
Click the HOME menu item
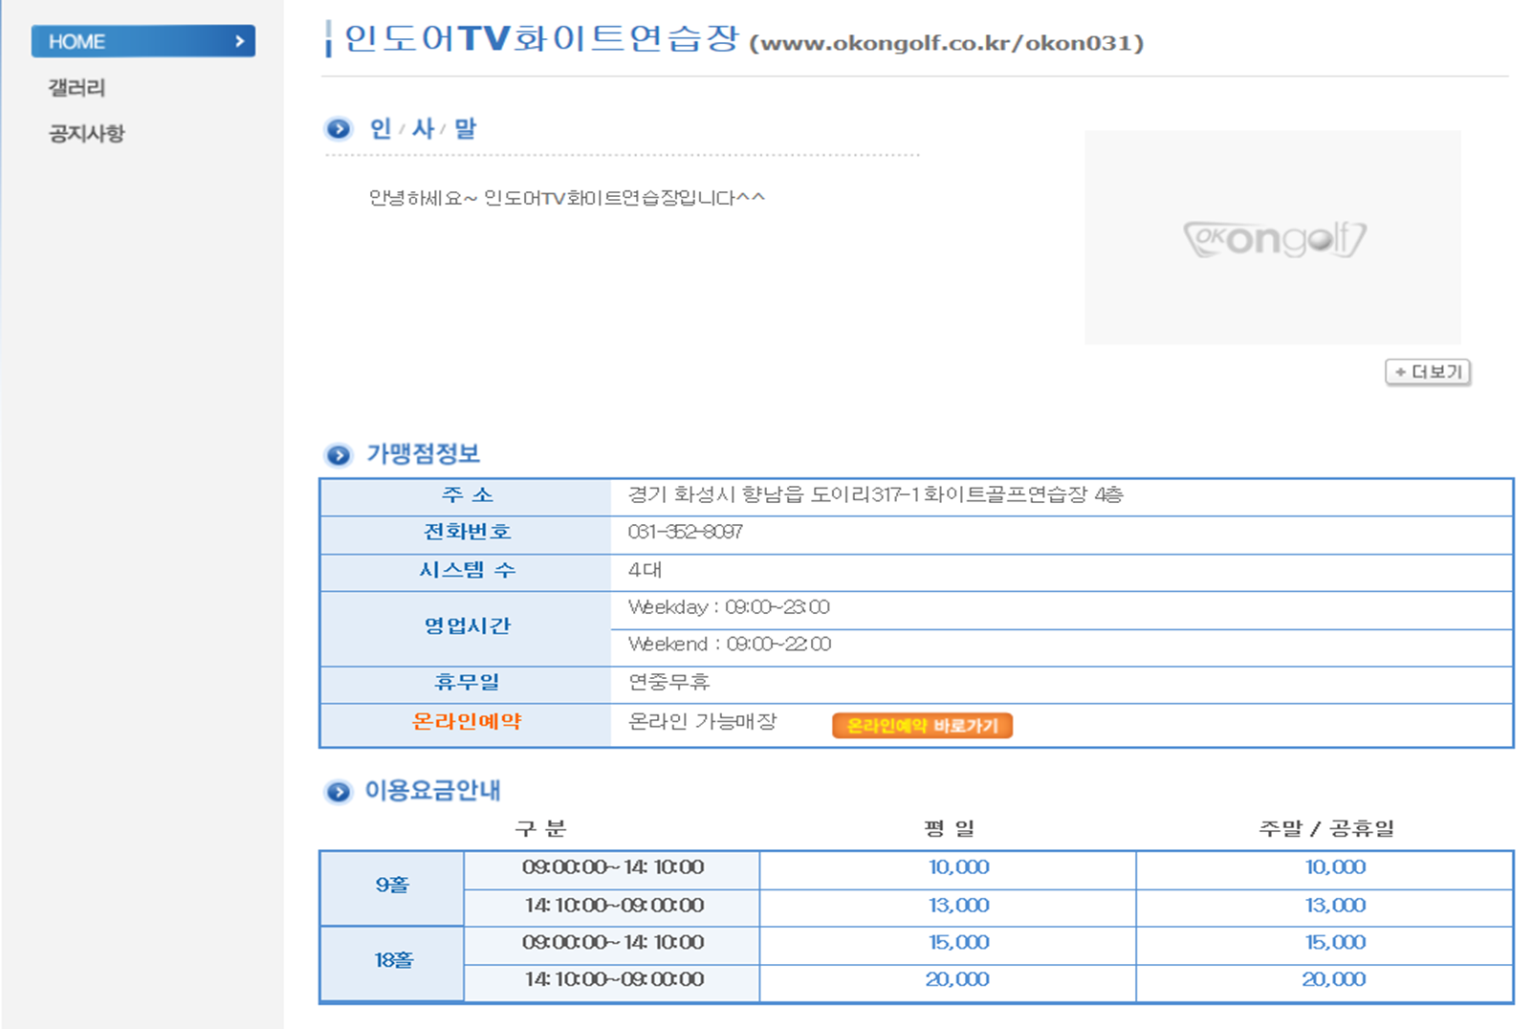[77, 42]
